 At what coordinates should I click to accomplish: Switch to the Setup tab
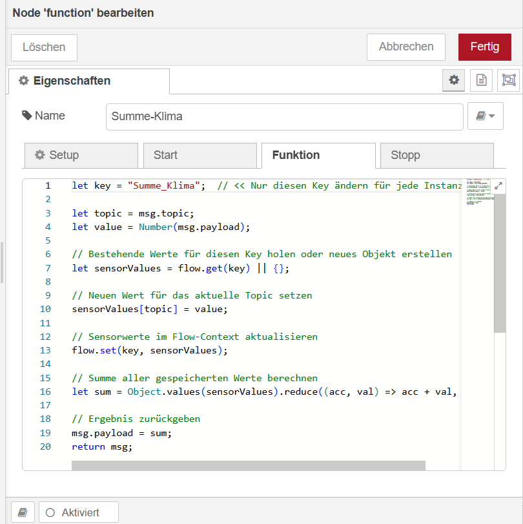(x=81, y=155)
